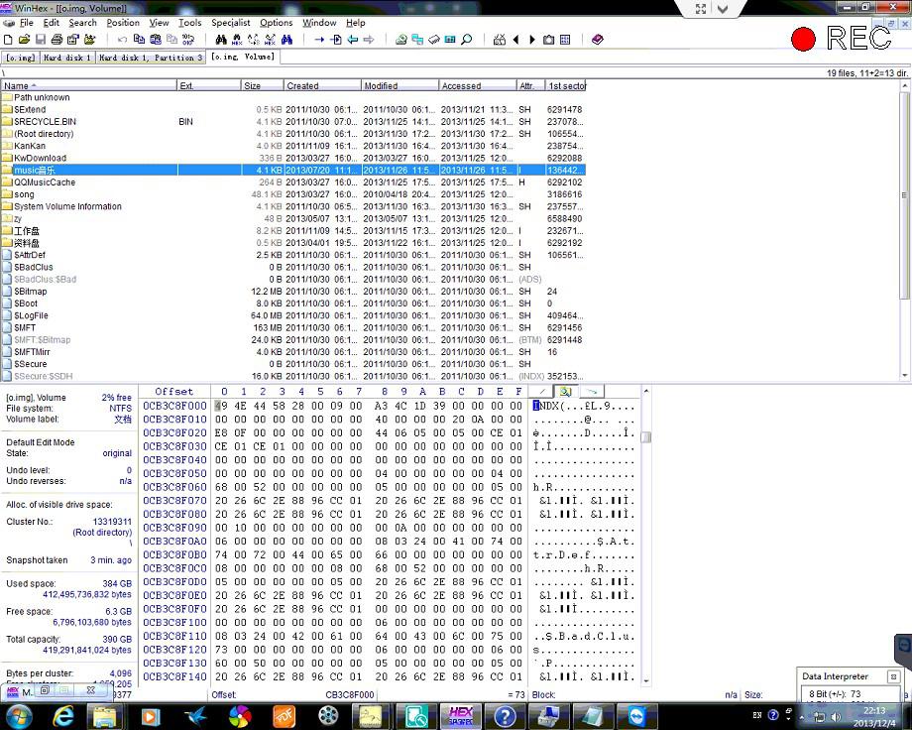This screenshot has width=912, height=730.
Task: Open the Specialist menu
Action: (230, 23)
